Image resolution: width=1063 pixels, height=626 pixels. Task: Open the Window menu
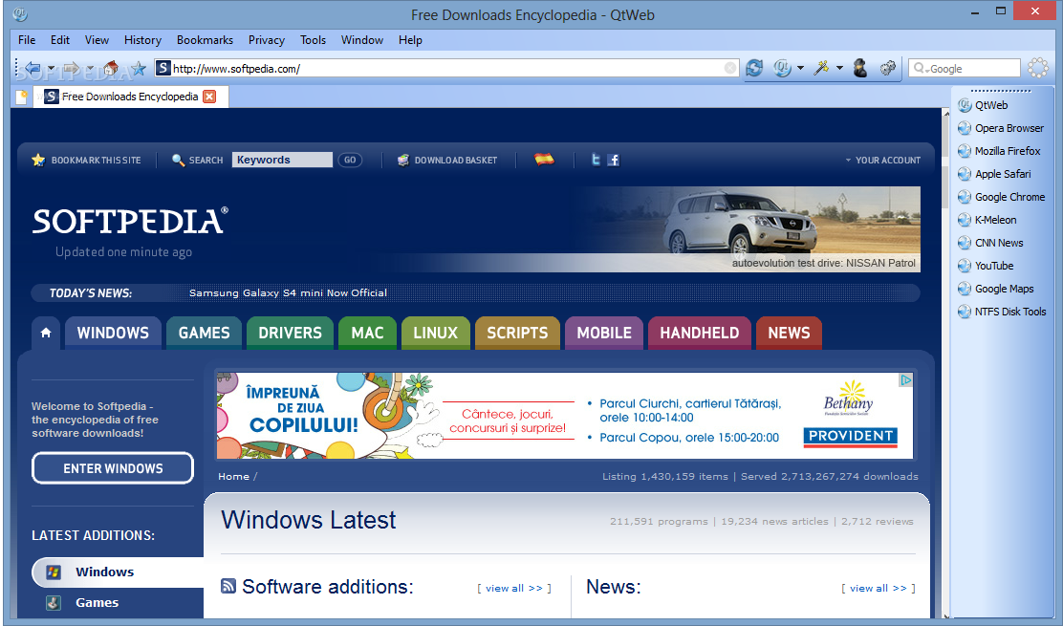[x=362, y=40]
